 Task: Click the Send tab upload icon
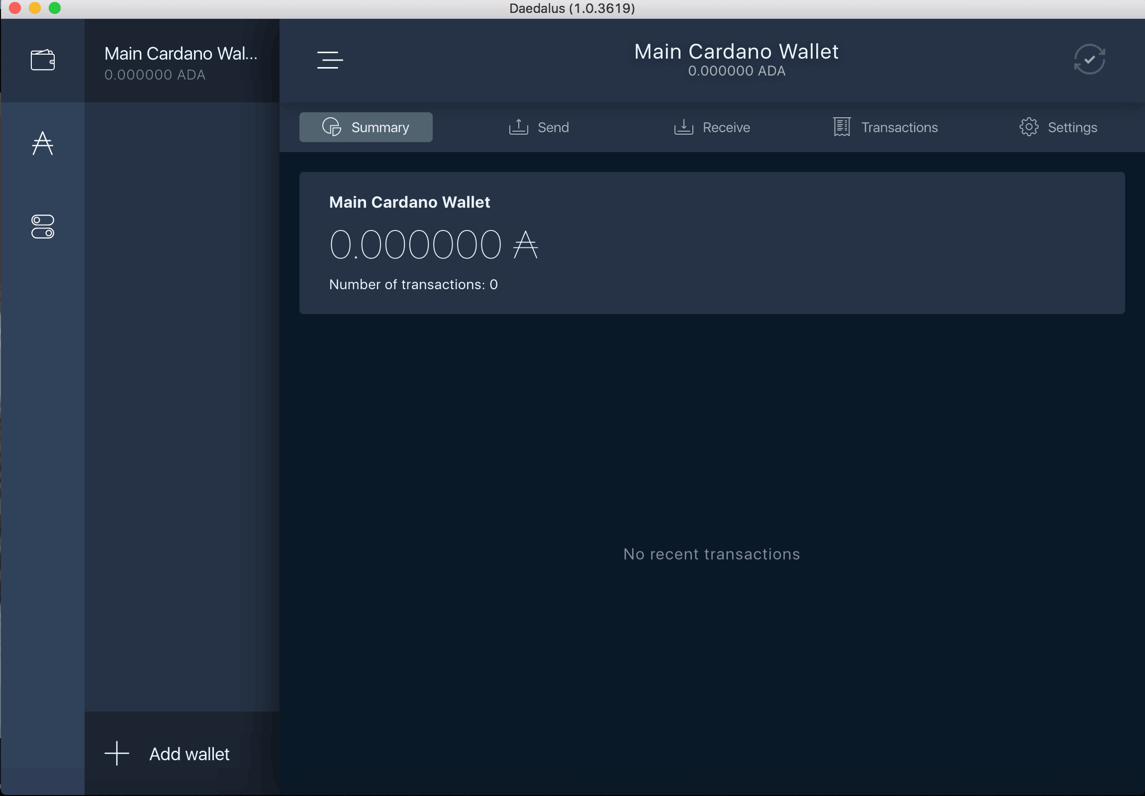click(x=519, y=127)
